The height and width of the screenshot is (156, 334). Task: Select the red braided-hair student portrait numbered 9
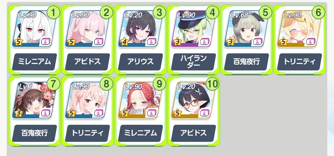(x=140, y=100)
